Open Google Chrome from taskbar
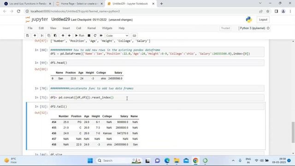 (195, 160)
